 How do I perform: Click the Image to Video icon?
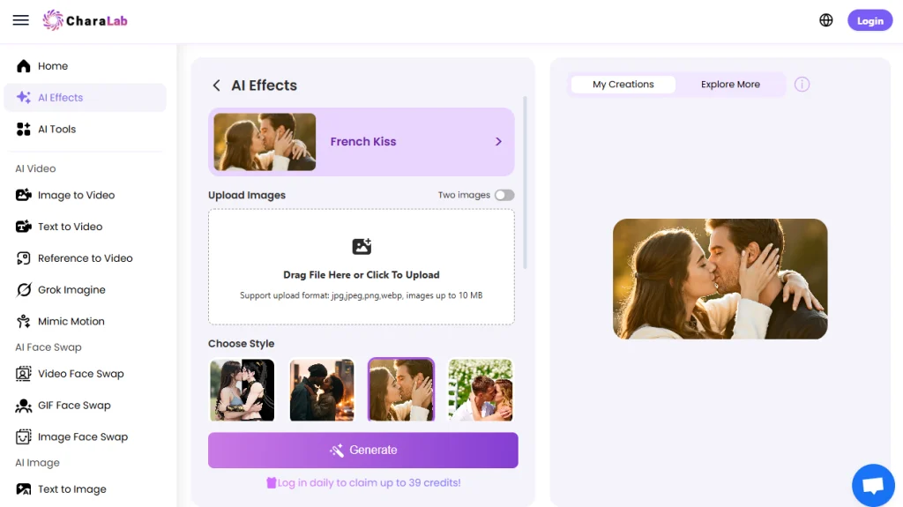click(x=24, y=195)
